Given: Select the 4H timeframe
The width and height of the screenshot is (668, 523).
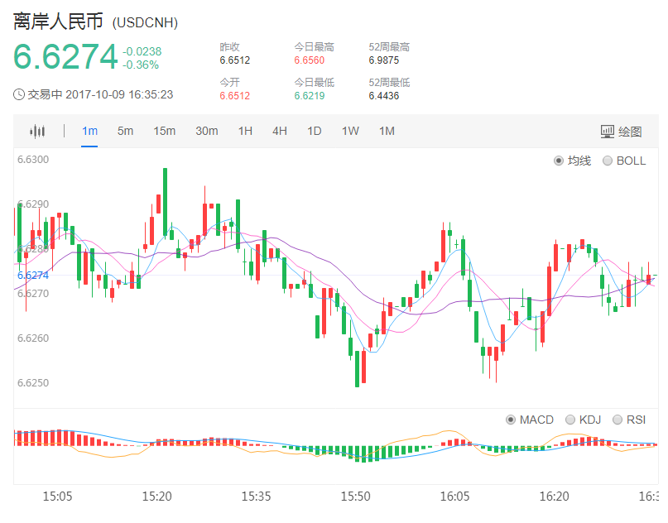Looking at the screenshot, I should pyautogui.click(x=280, y=131).
